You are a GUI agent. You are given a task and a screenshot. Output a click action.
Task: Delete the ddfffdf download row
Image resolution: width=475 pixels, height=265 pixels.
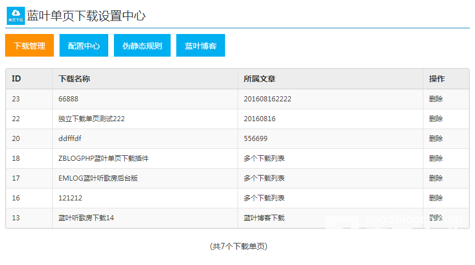point(436,139)
